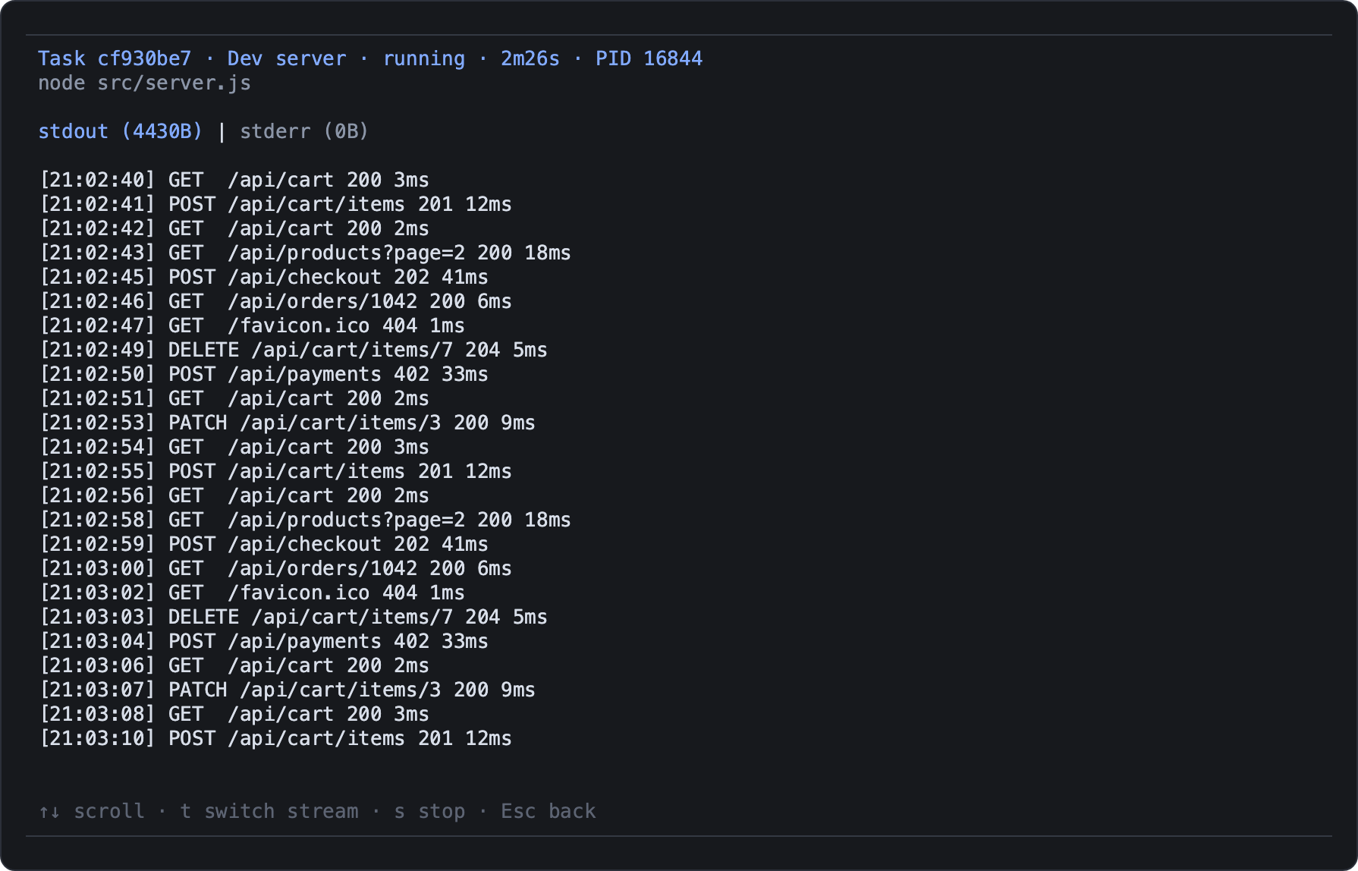Click the 's stop' hint in footer
This screenshot has width=1358, height=871.
[x=429, y=811]
